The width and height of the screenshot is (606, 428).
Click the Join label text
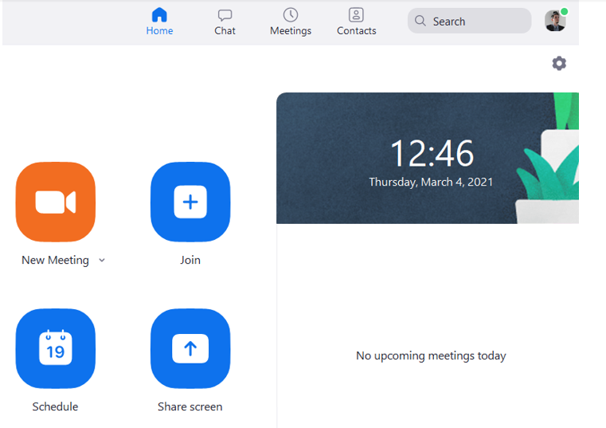coord(190,260)
